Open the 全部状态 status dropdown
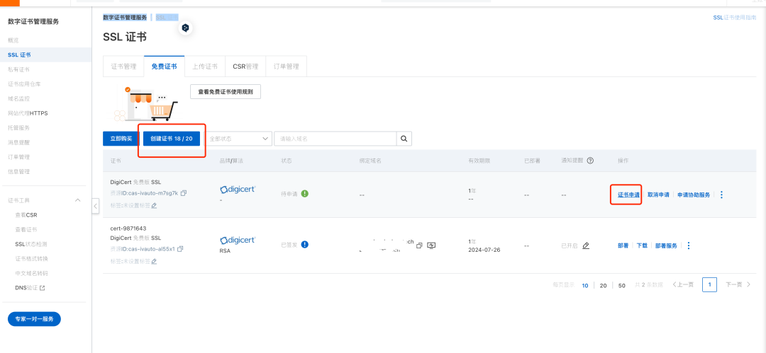 [x=238, y=139]
